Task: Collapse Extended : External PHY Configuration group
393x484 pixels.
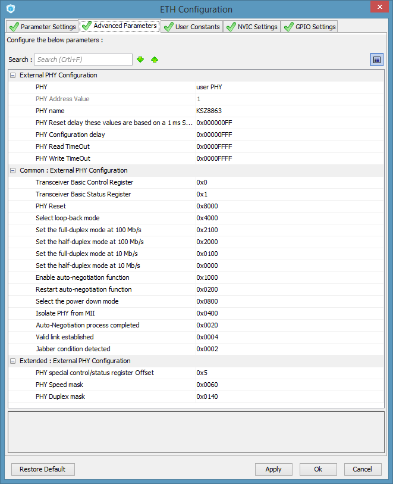Action: 12,361
